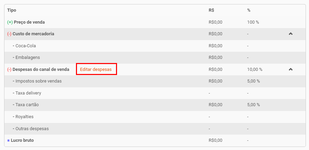This screenshot has width=309, height=150.
Task: Select the Impostos sobre vendas row
Action: click(155, 81)
